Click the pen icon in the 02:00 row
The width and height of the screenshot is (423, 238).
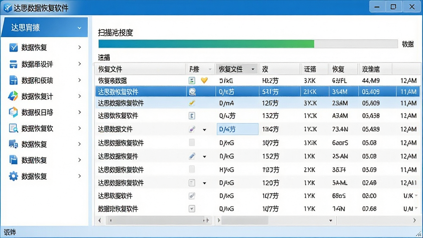point(192,196)
